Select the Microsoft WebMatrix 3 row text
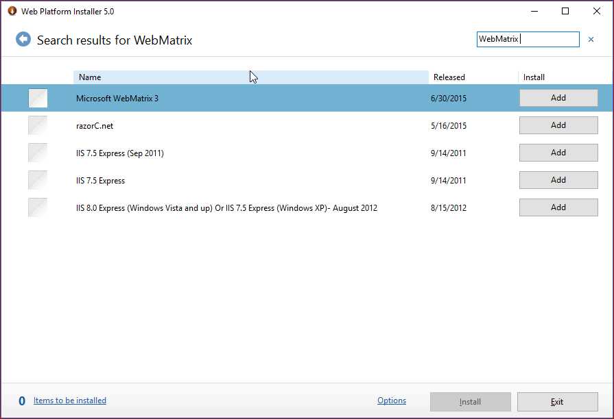 [x=117, y=98]
